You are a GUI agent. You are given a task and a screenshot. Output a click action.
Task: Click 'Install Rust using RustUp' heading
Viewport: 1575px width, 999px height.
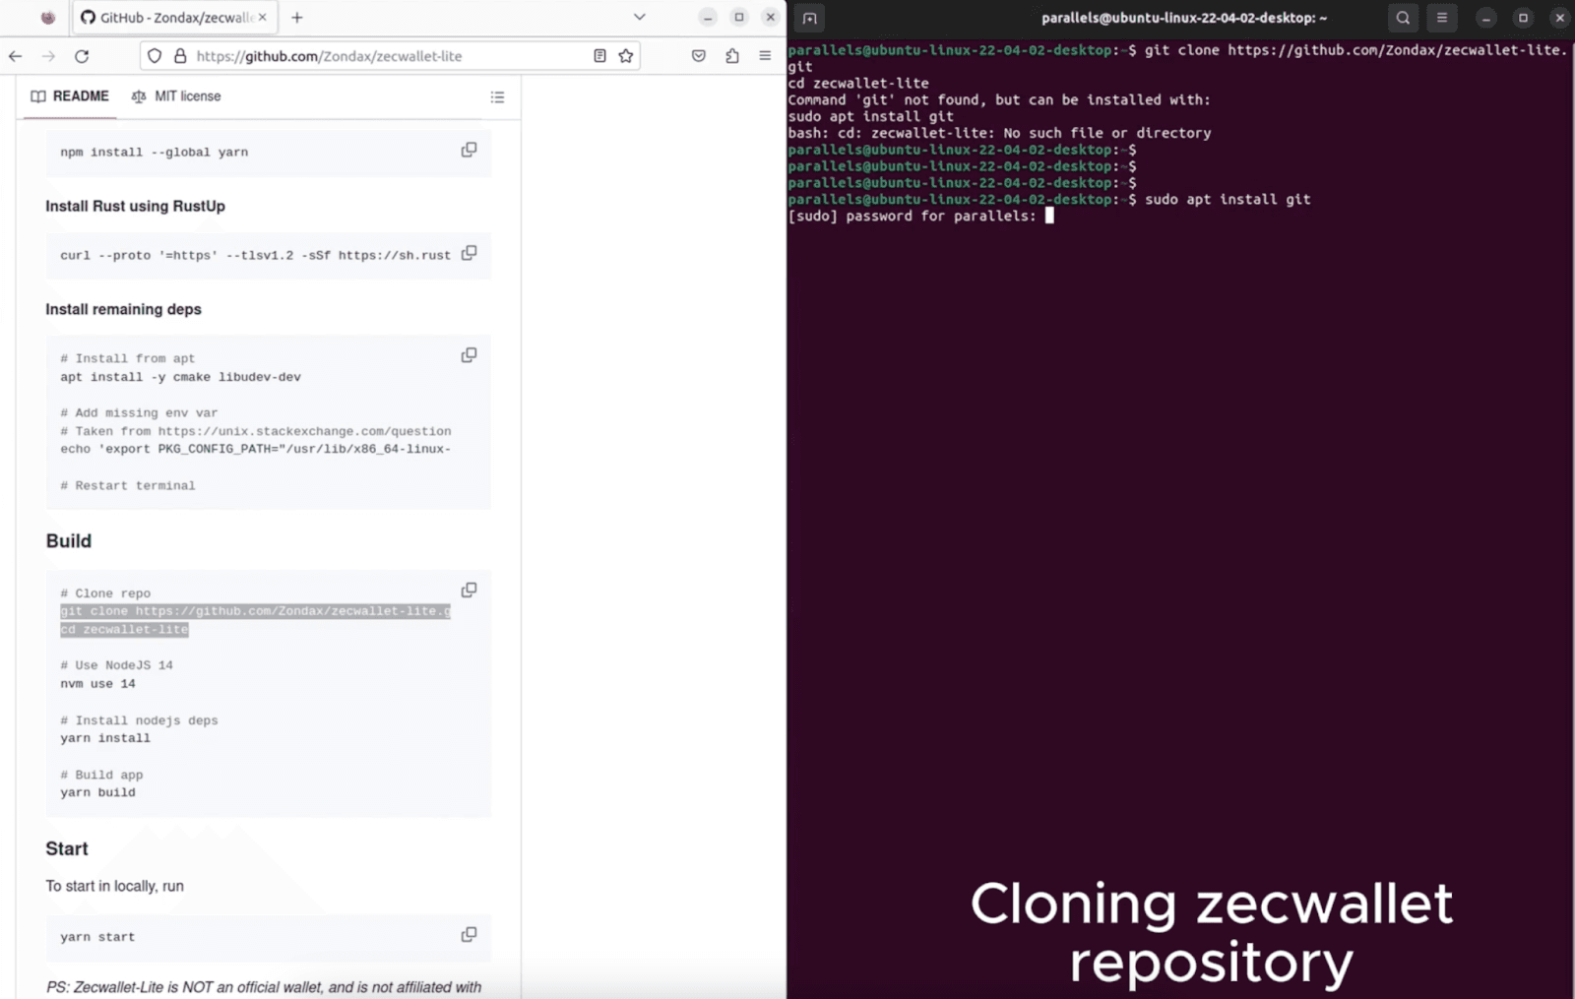click(135, 206)
